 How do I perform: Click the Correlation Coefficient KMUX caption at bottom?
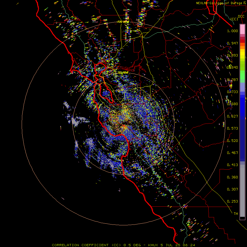coord(123,245)
